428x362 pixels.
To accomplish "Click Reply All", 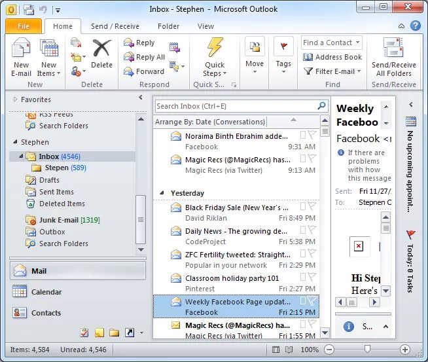I will (144, 57).
